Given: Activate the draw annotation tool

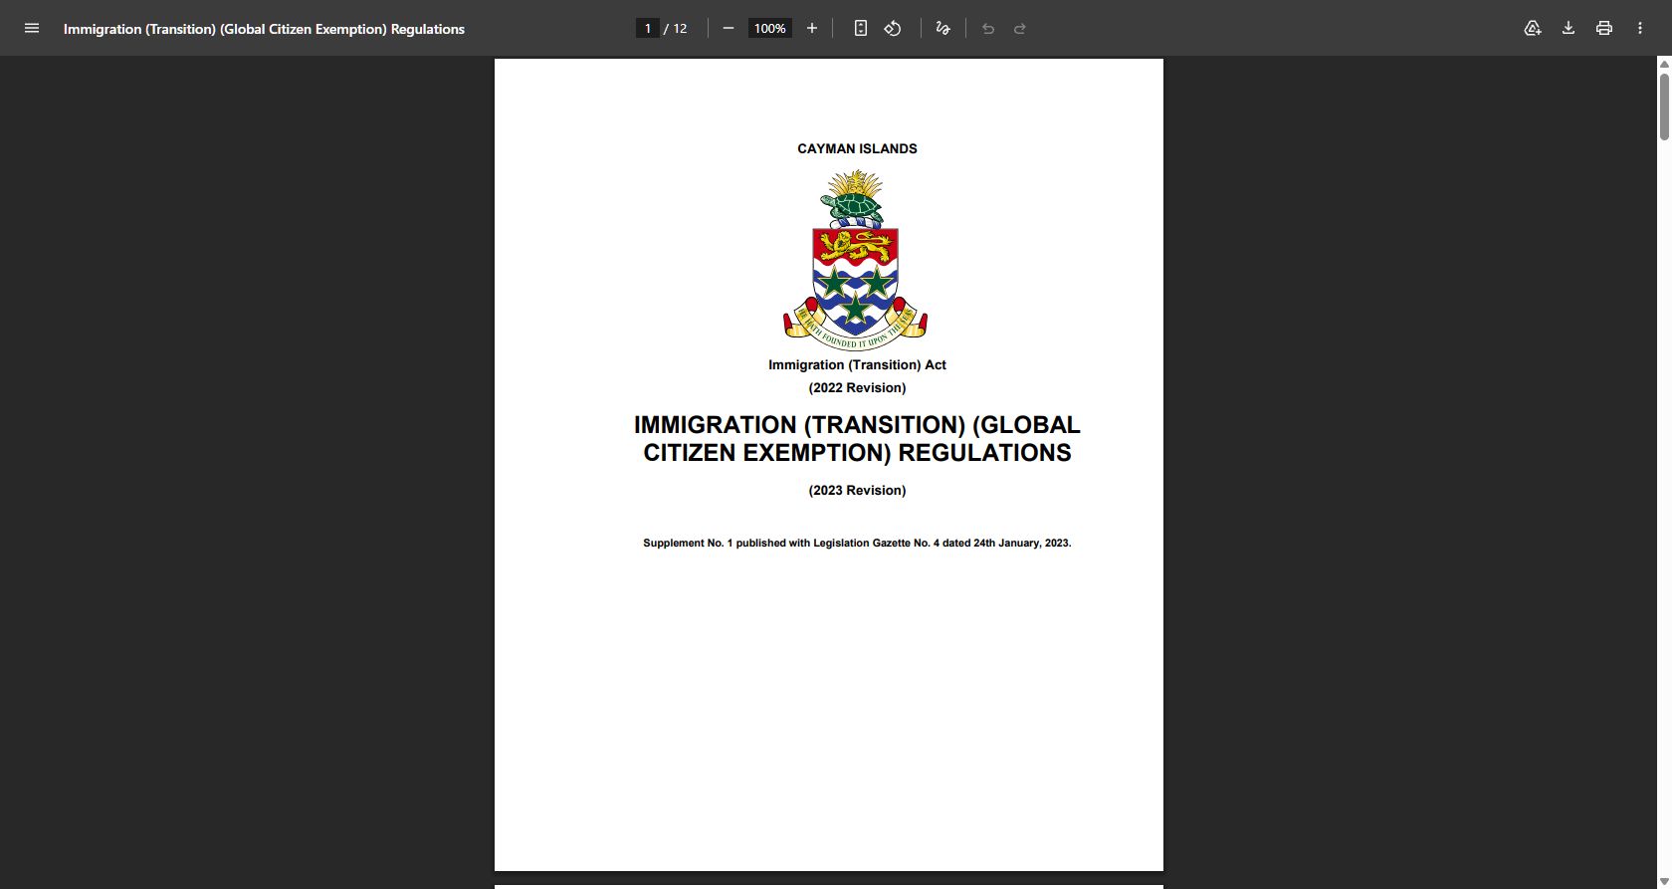Looking at the screenshot, I should tap(942, 28).
